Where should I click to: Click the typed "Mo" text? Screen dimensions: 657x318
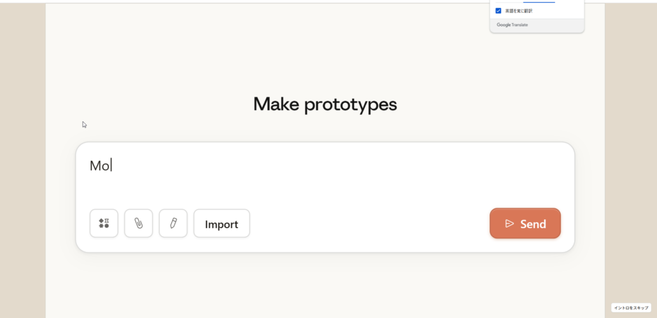tap(99, 166)
